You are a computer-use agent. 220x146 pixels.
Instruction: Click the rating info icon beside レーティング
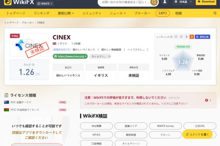(x=171, y=37)
